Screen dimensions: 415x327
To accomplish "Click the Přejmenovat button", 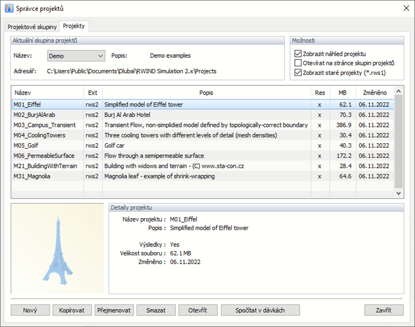I will (114, 310).
